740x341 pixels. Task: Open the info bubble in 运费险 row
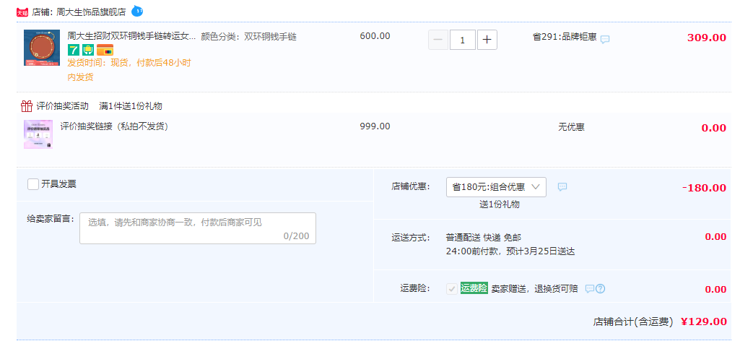click(x=589, y=288)
